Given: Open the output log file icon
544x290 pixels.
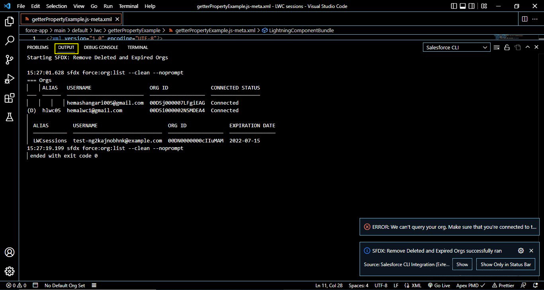Looking at the screenshot, I should tap(517, 47).
